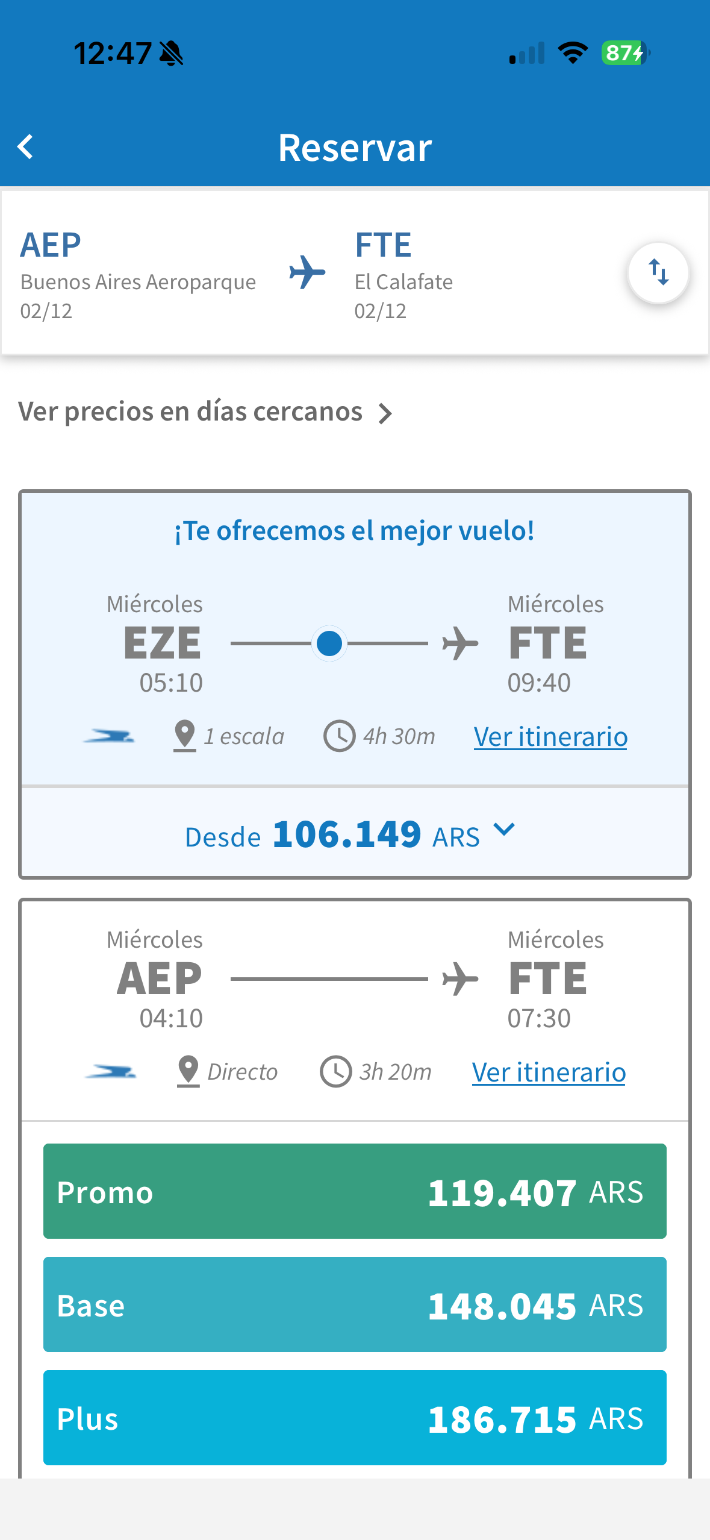
Task: Edit origin AEP Buenos Aires Aeroparque
Action: (x=138, y=274)
